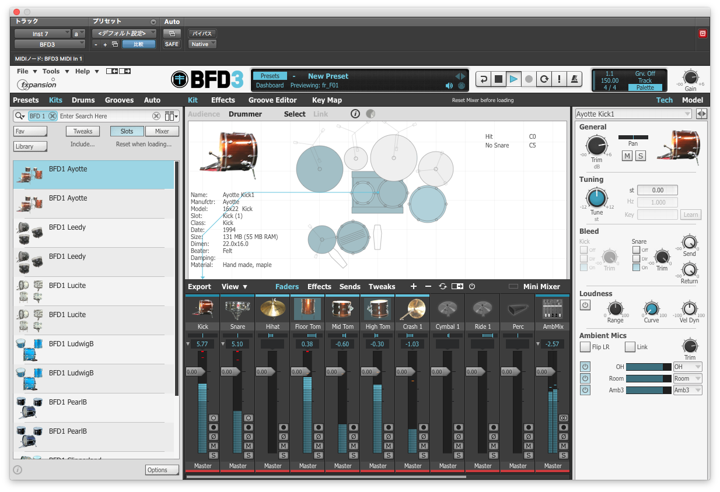The height and width of the screenshot is (492, 720).
Task: Toggle the metronome icon
Action: tap(574, 79)
